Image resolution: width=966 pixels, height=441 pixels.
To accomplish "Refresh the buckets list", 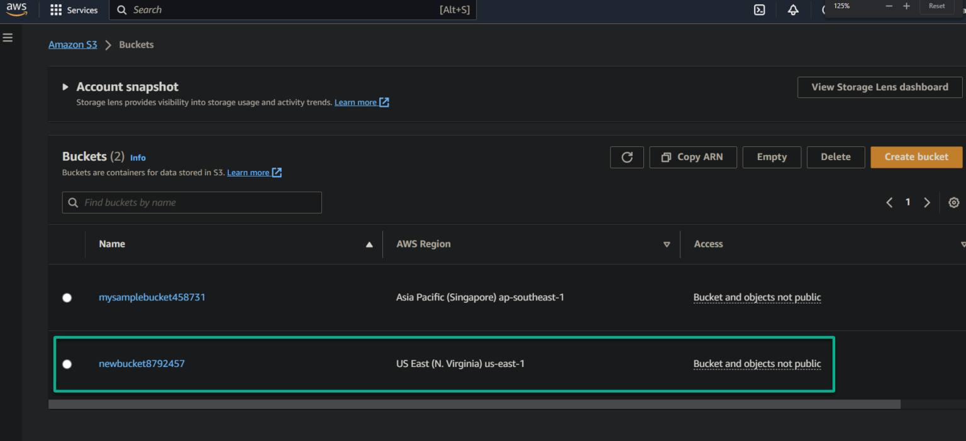I will 626,157.
